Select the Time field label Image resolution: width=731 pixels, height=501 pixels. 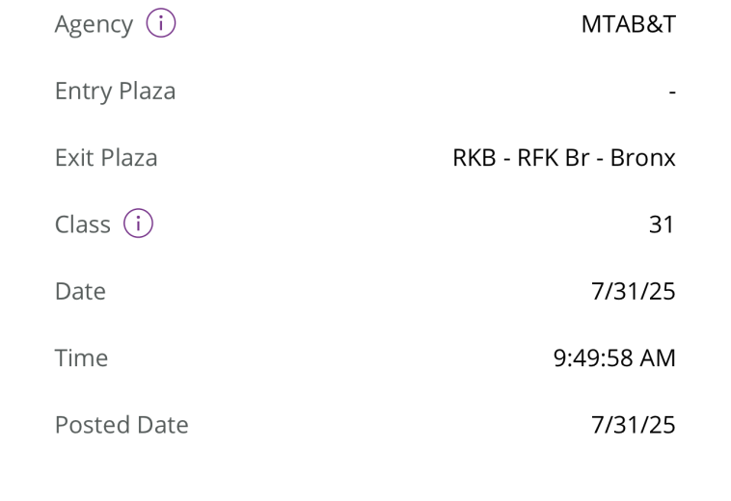pyautogui.click(x=81, y=358)
